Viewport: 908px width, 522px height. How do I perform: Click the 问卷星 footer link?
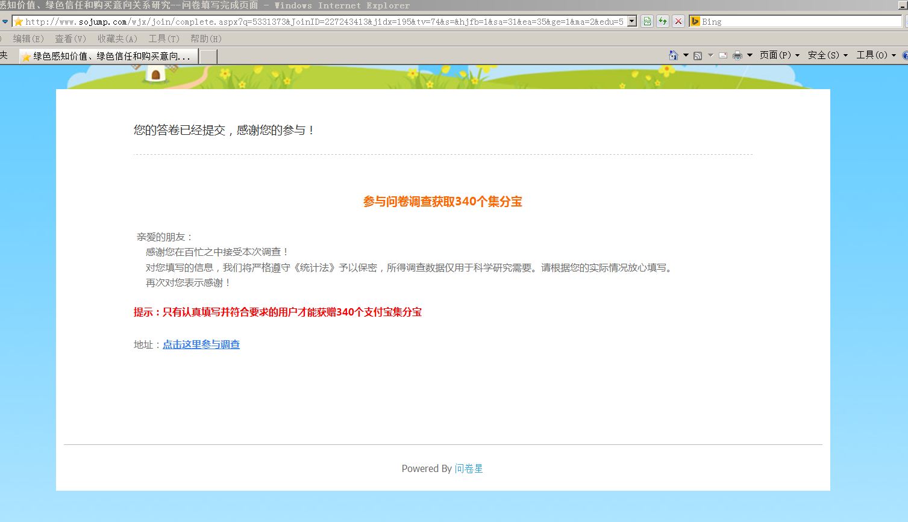click(x=469, y=468)
